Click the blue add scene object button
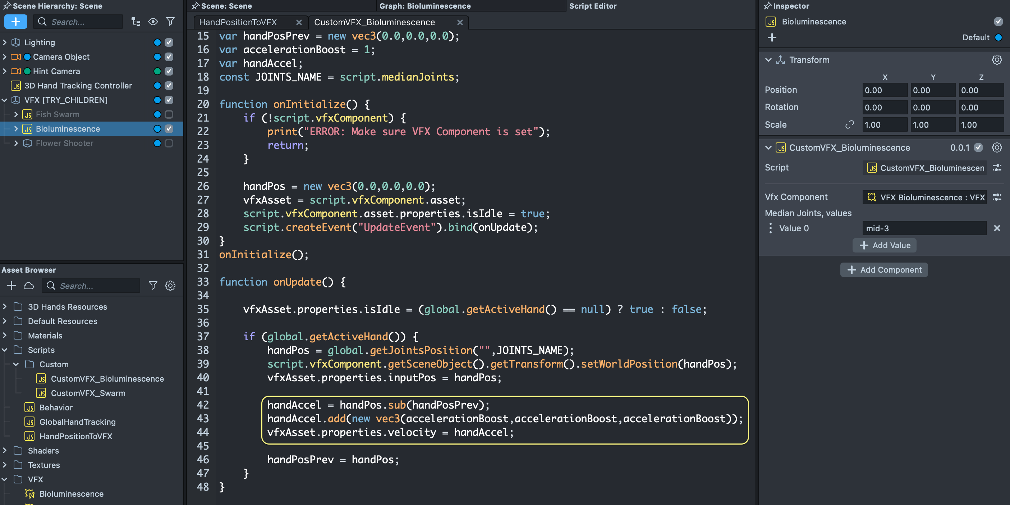The height and width of the screenshot is (505, 1010). pos(16,22)
